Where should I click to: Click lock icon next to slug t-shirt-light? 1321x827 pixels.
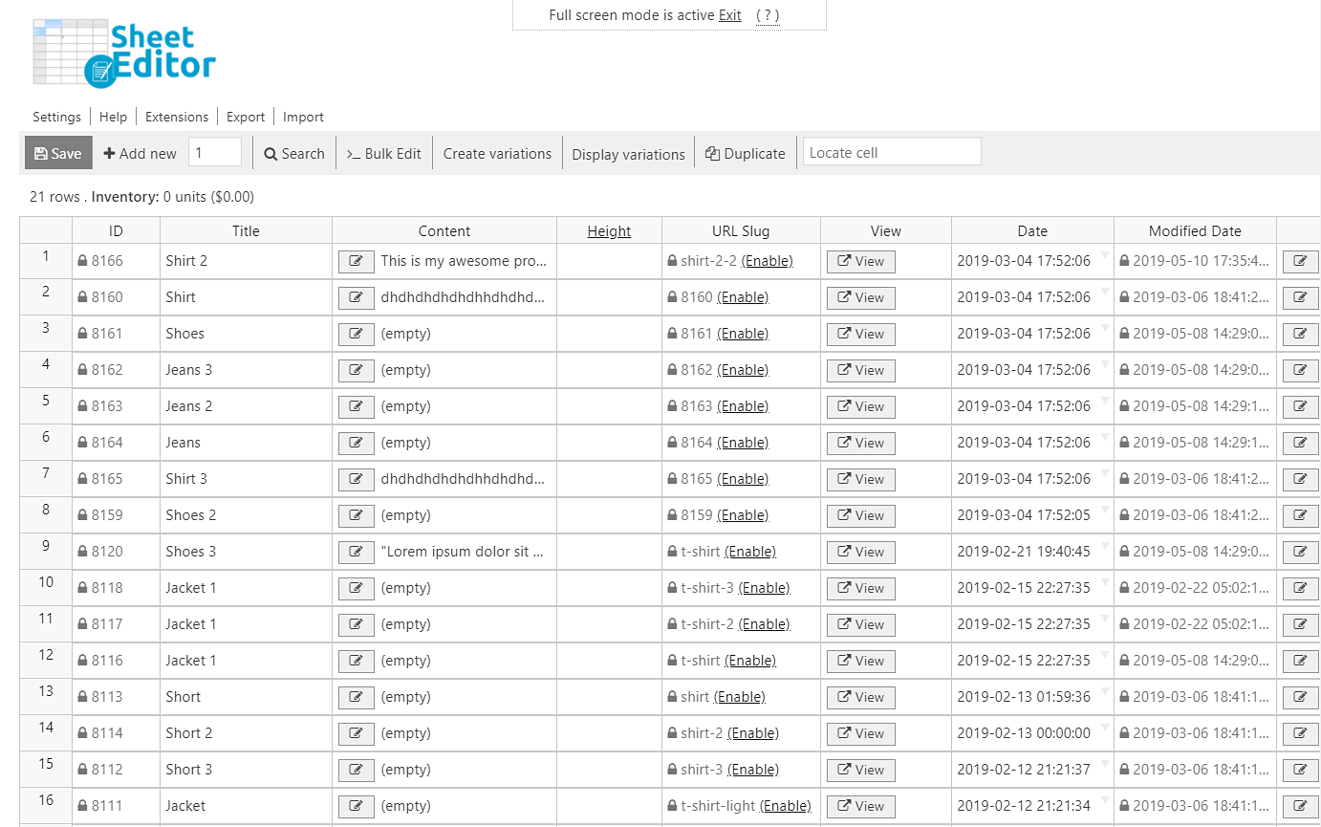click(x=672, y=806)
